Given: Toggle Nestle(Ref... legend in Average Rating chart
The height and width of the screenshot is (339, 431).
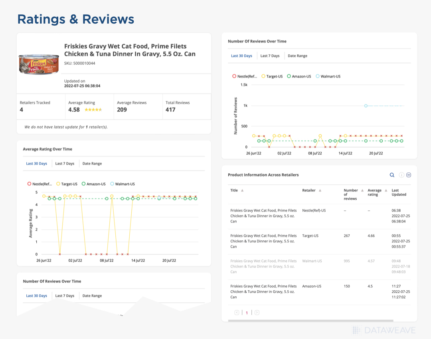Looking at the screenshot, I should pyautogui.click(x=40, y=184).
